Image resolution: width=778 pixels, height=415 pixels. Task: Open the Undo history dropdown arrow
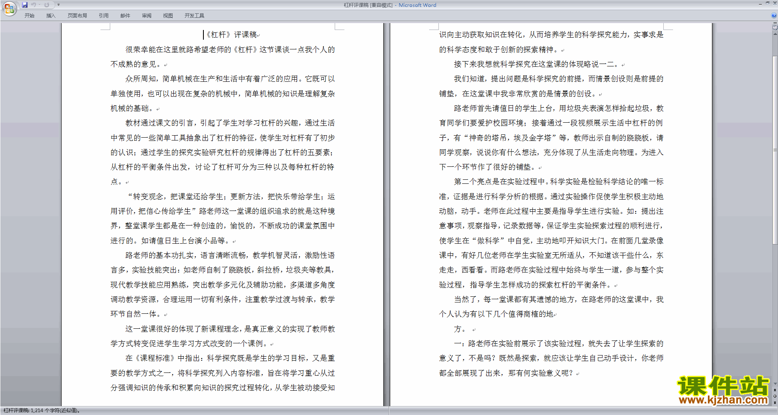[x=39, y=5]
